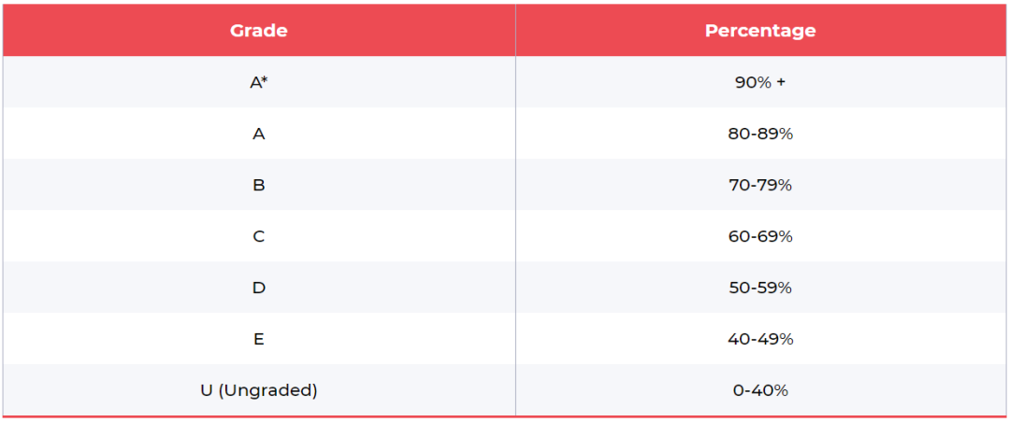Click the grade A cell
Viewport: 1010px width, 422px height.
coord(258,134)
